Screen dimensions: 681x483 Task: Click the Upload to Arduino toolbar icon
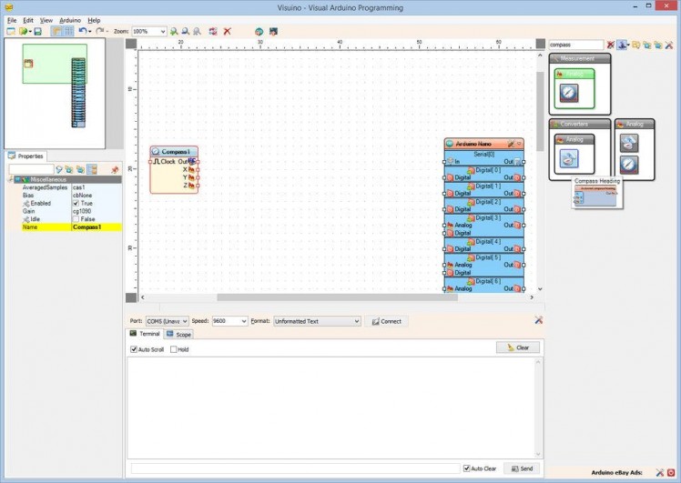(272, 31)
